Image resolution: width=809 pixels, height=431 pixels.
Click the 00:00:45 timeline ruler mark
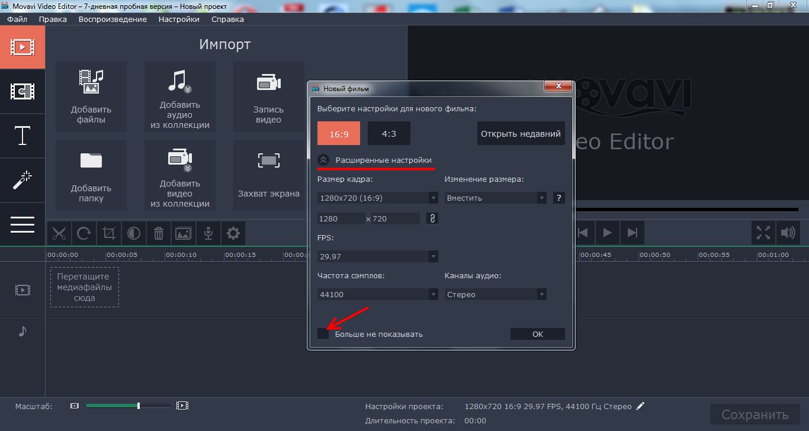tap(596, 255)
